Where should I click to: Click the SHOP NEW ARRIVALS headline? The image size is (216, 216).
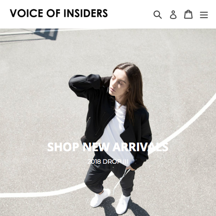[108, 147]
